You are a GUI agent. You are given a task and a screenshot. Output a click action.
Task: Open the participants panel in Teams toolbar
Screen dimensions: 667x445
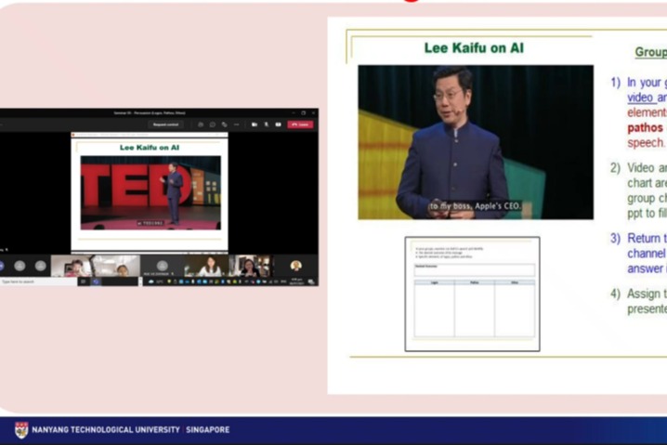coord(201,124)
